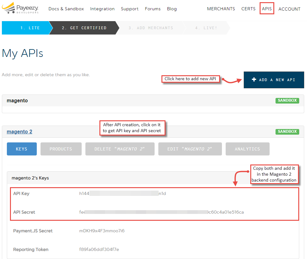Click EDIT "MAGENTO 2" button

click(x=190, y=149)
